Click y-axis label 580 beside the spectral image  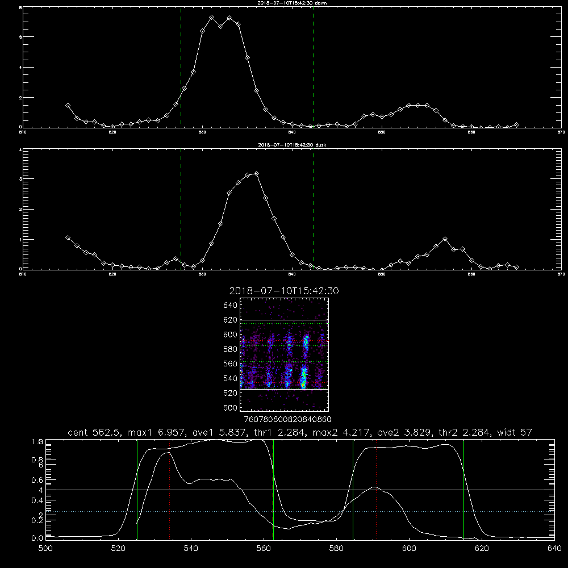[x=230, y=349]
